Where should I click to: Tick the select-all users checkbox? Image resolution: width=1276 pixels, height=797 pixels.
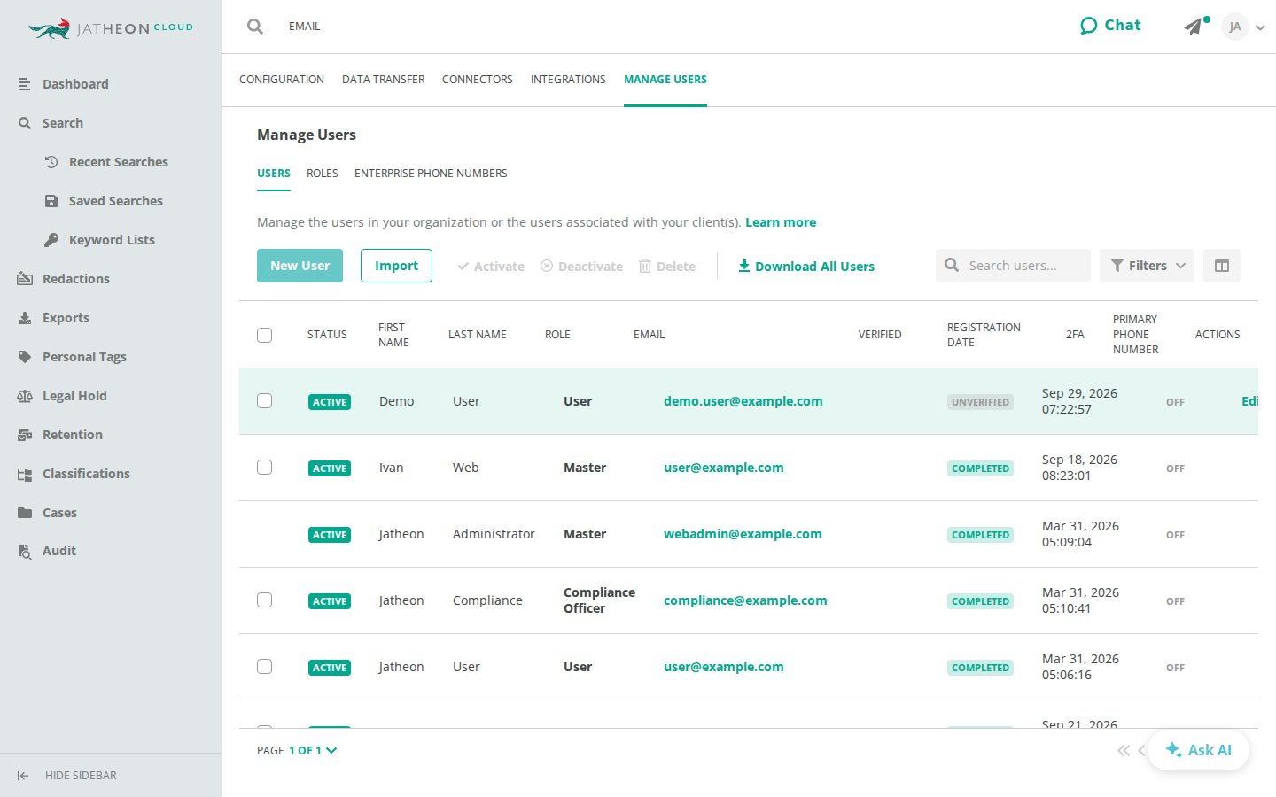264,335
